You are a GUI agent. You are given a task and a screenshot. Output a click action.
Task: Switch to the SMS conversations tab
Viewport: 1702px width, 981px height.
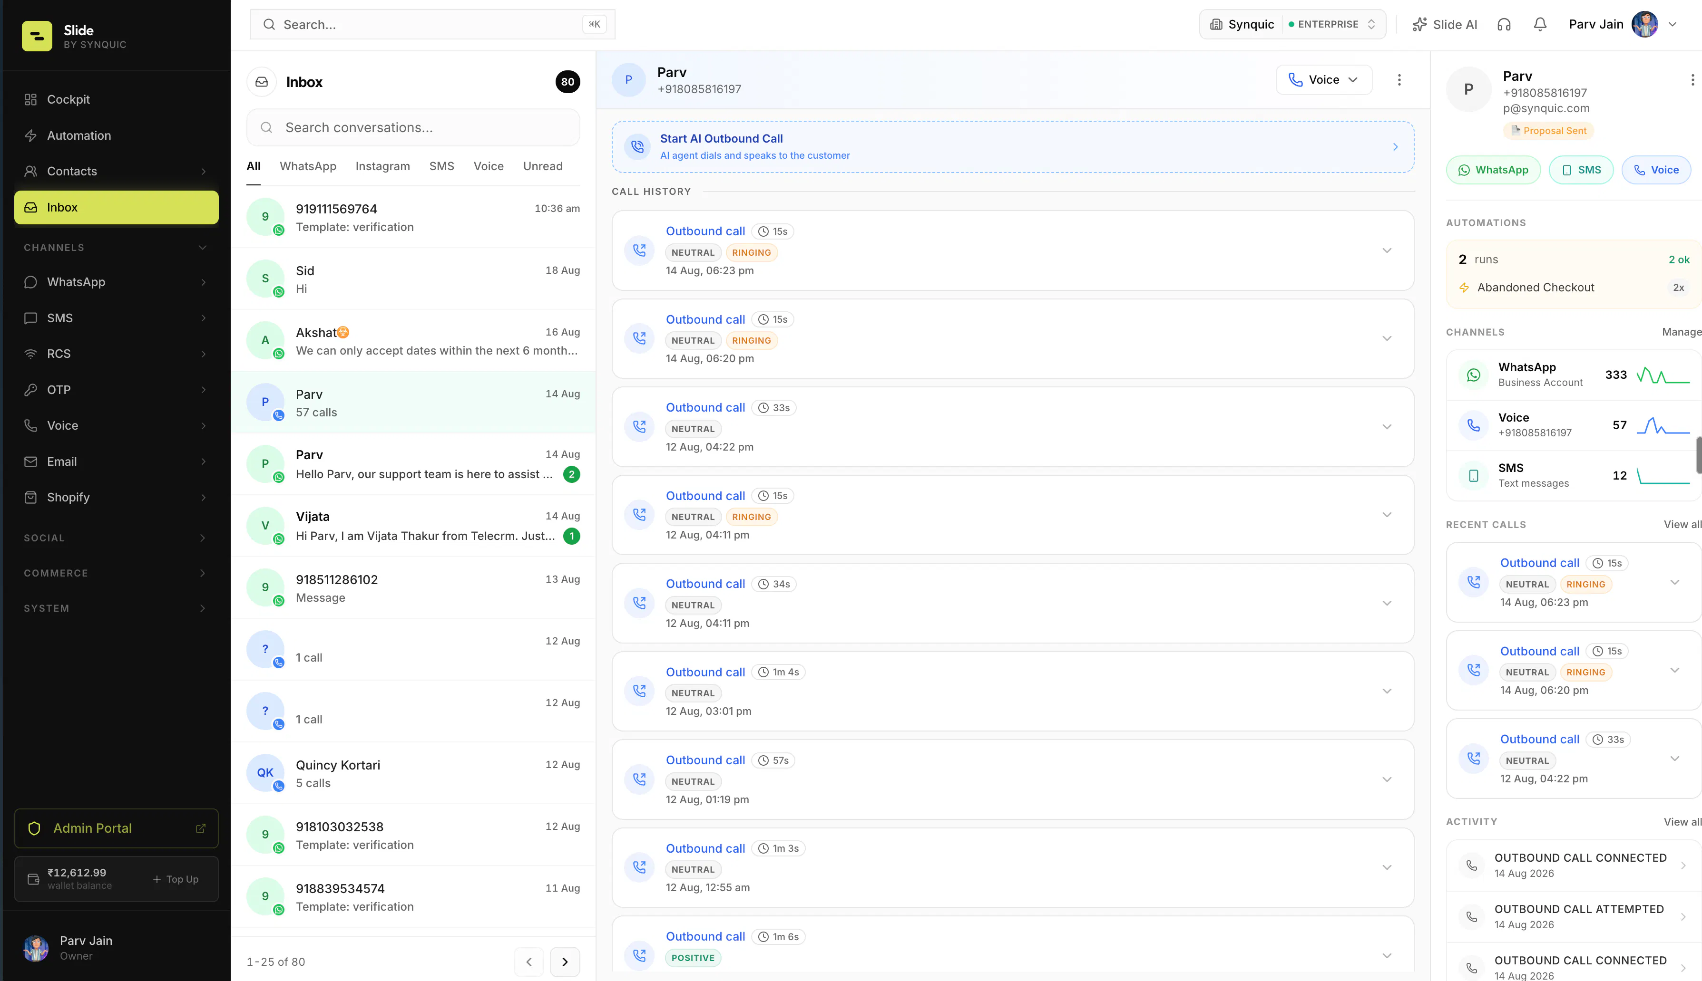coord(441,166)
